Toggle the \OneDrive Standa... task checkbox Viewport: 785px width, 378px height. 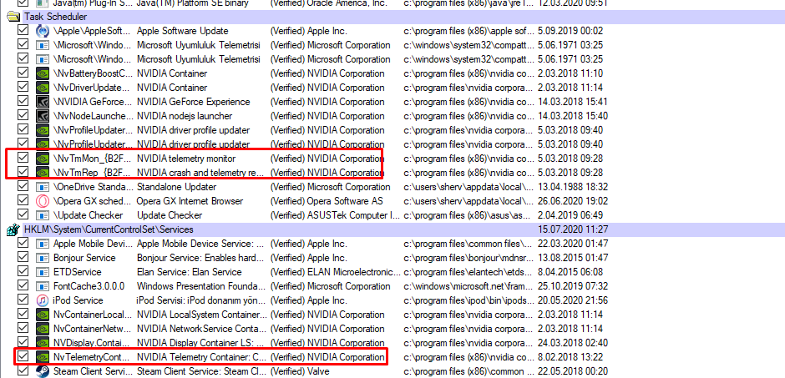click(x=22, y=187)
